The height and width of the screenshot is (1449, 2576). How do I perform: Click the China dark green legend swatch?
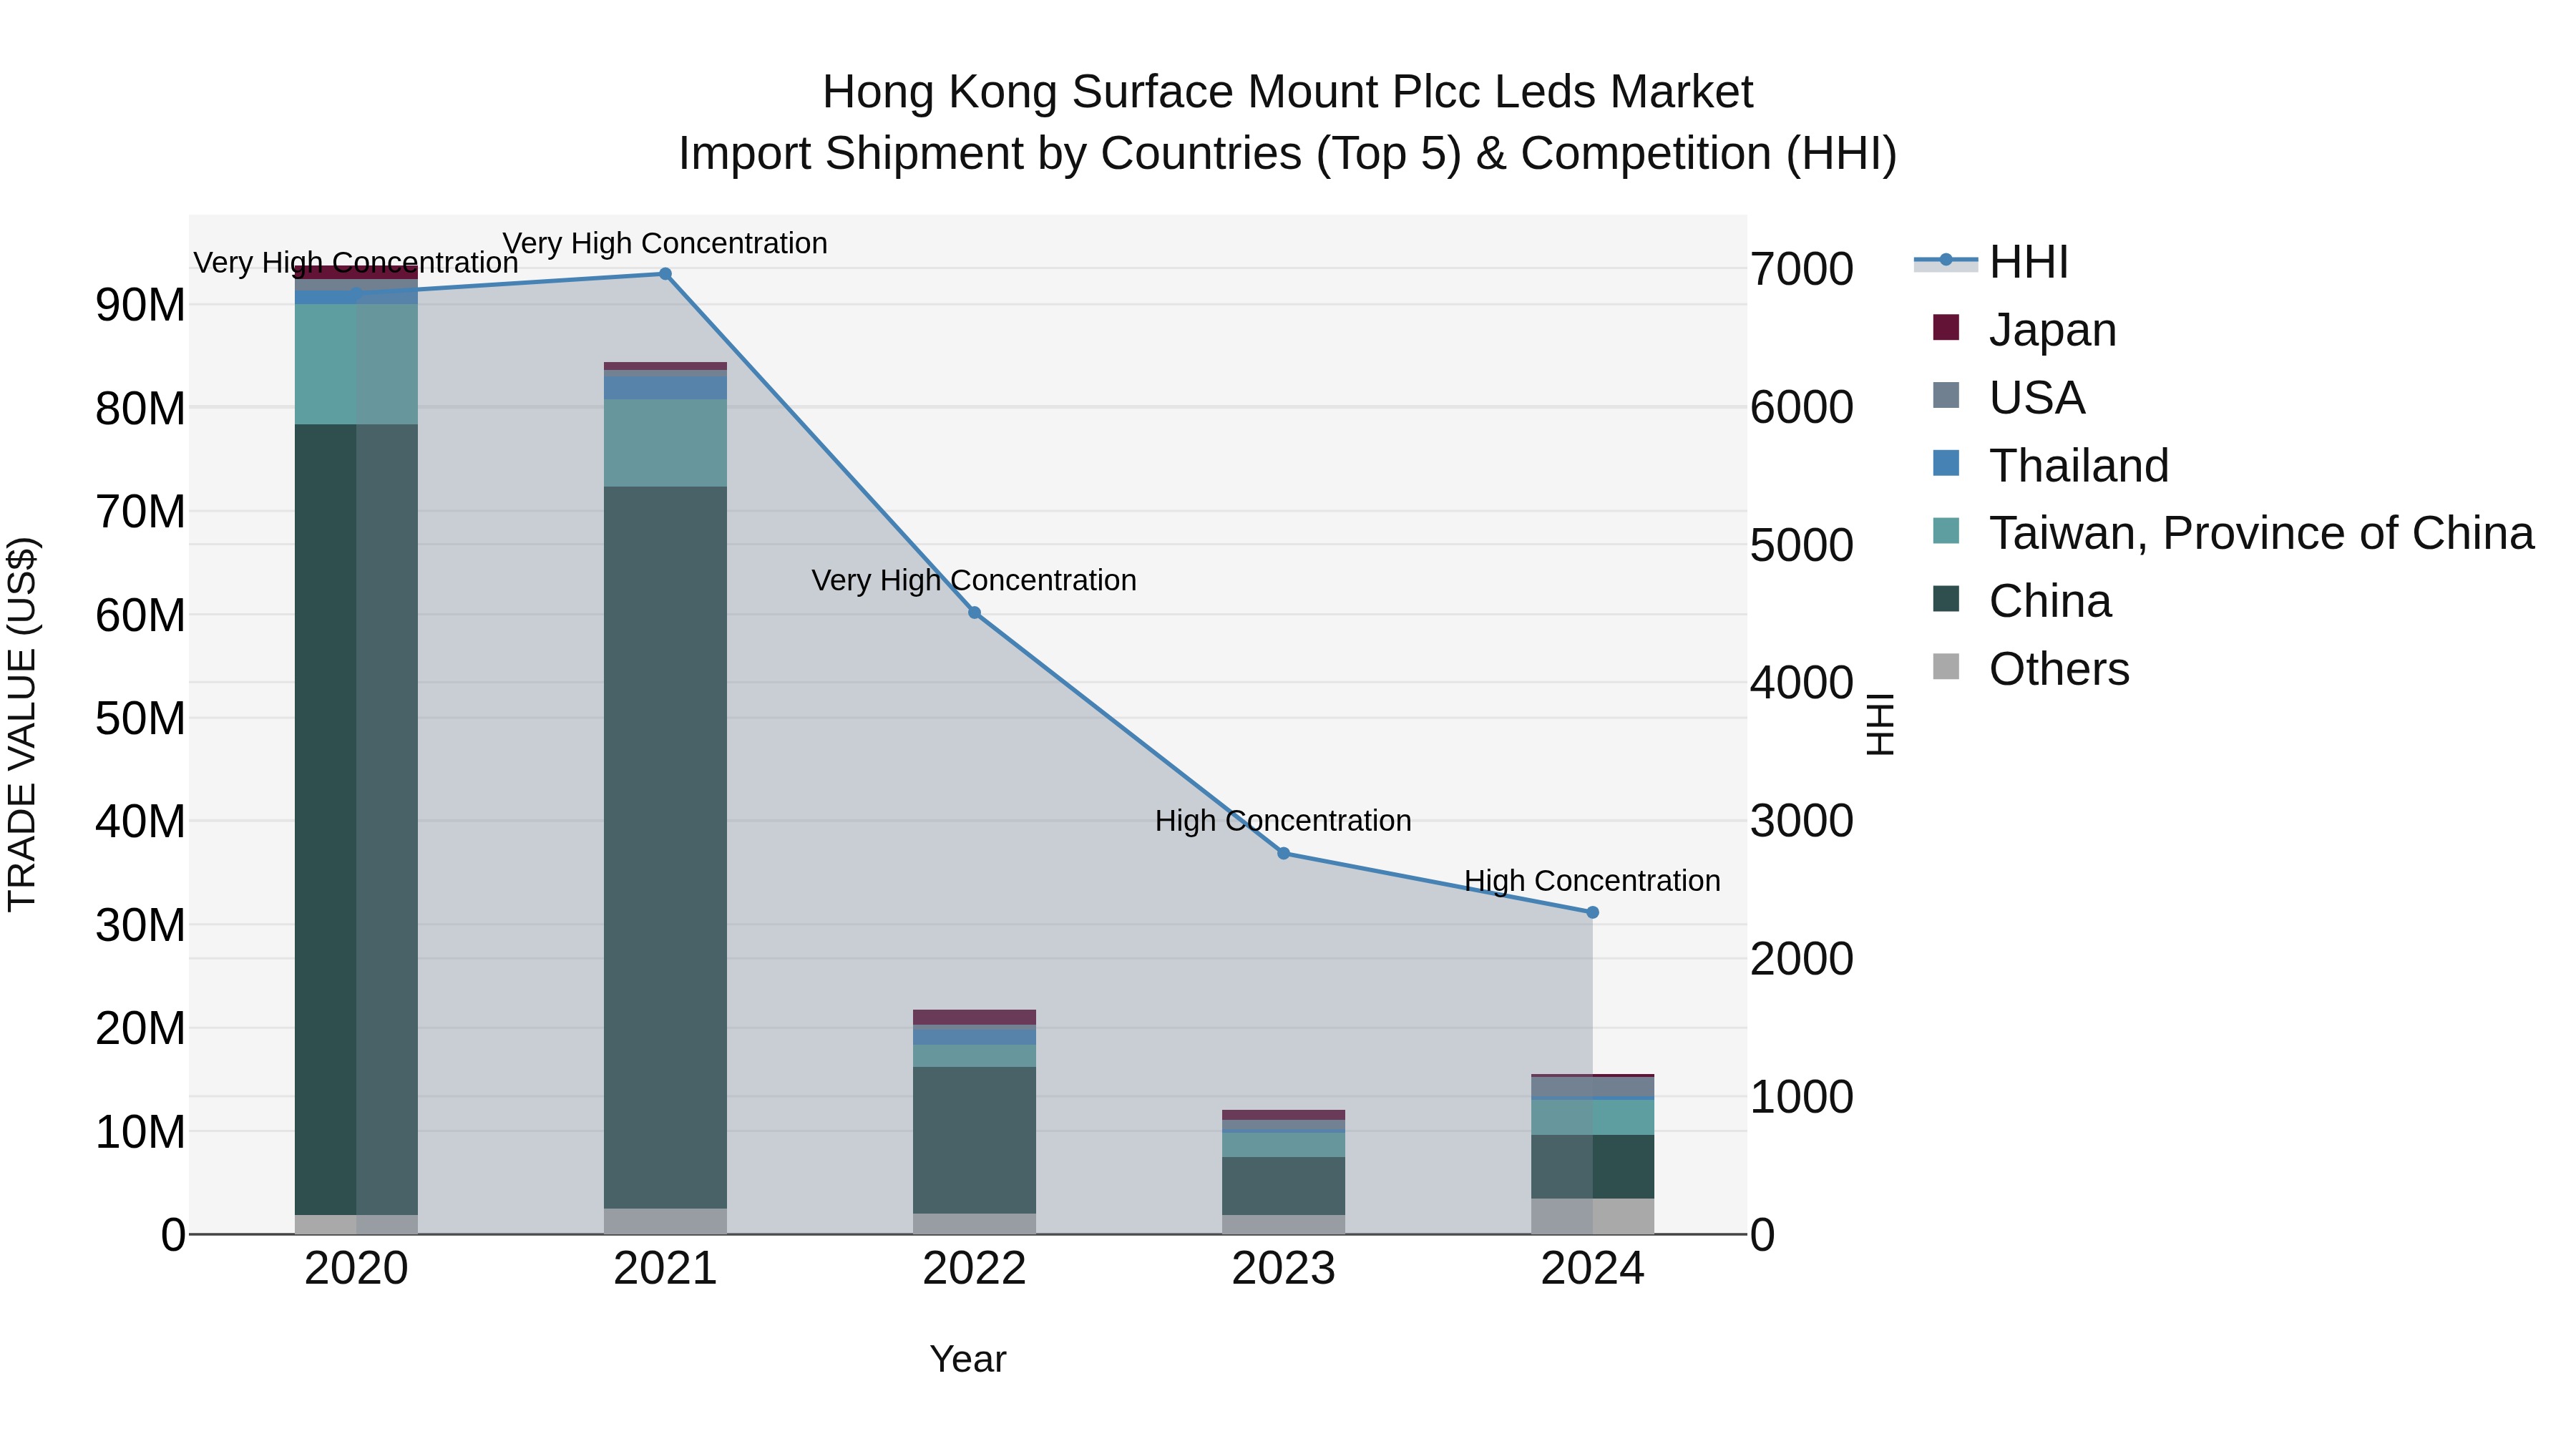pos(1946,599)
